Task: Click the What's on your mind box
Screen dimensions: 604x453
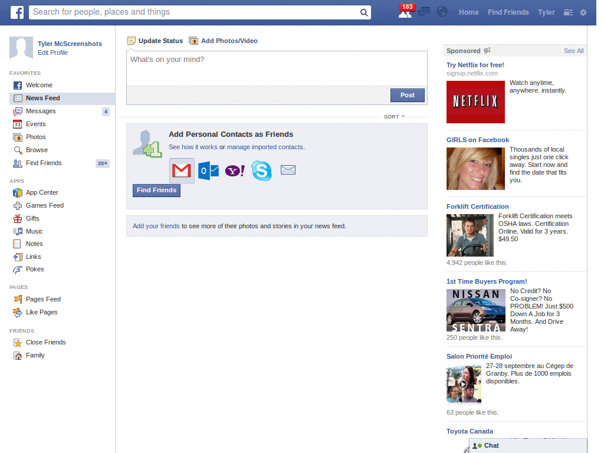Action: (277, 68)
